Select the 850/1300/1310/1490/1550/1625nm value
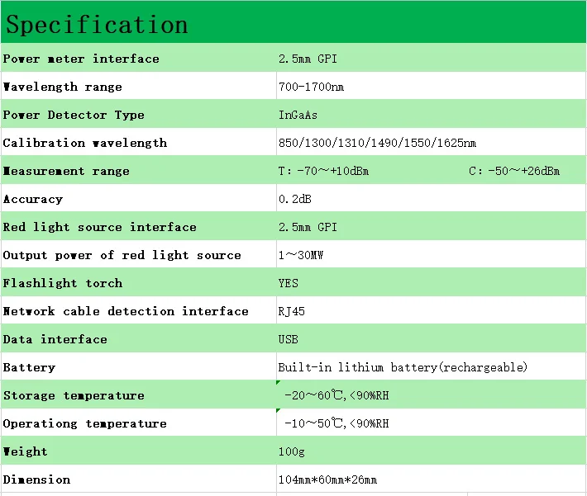This screenshot has height=496, width=587. click(377, 143)
